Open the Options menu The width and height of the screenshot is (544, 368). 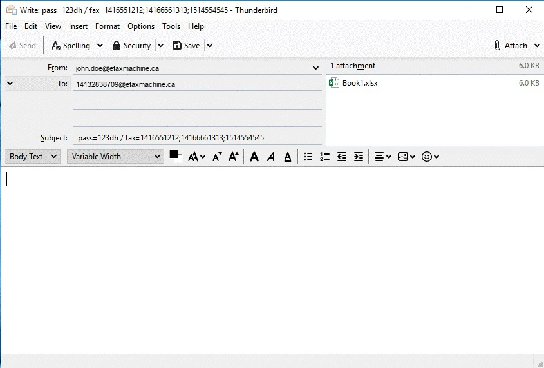pyautogui.click(x=141, y=26)
